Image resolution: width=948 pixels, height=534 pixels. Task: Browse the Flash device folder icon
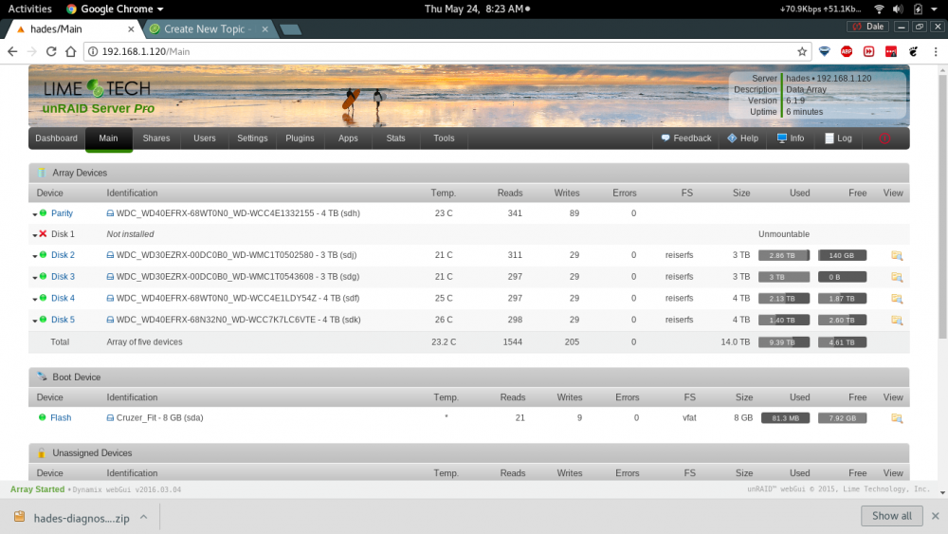(897, 418)
